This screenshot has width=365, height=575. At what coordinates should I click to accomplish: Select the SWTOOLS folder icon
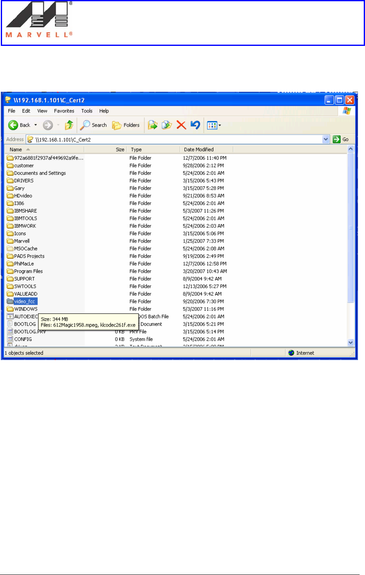coord(10,286)
